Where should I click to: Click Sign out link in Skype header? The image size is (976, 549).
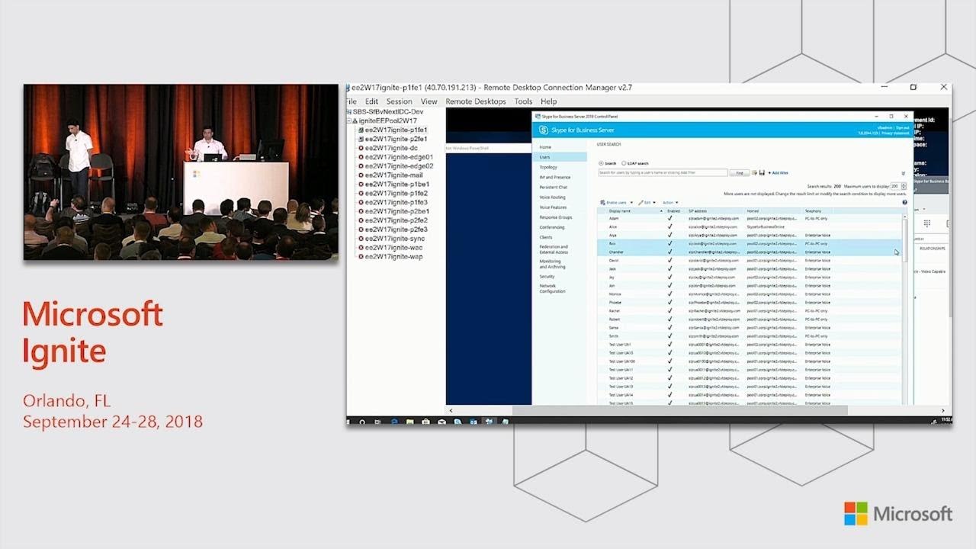(903, 127)
